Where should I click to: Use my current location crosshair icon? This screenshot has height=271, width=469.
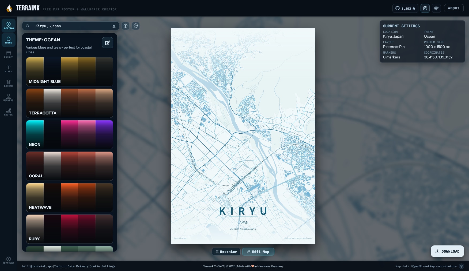(x=126, y=26)
